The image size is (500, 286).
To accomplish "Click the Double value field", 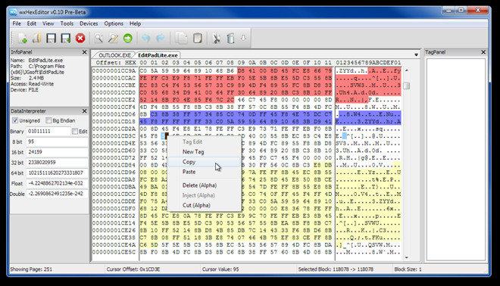I will pyautogui.click(x=57, y=194).
